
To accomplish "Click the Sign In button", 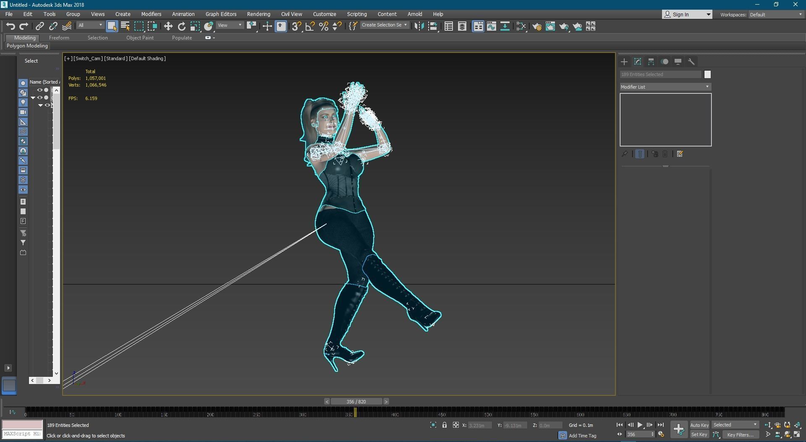I will 683,15.
